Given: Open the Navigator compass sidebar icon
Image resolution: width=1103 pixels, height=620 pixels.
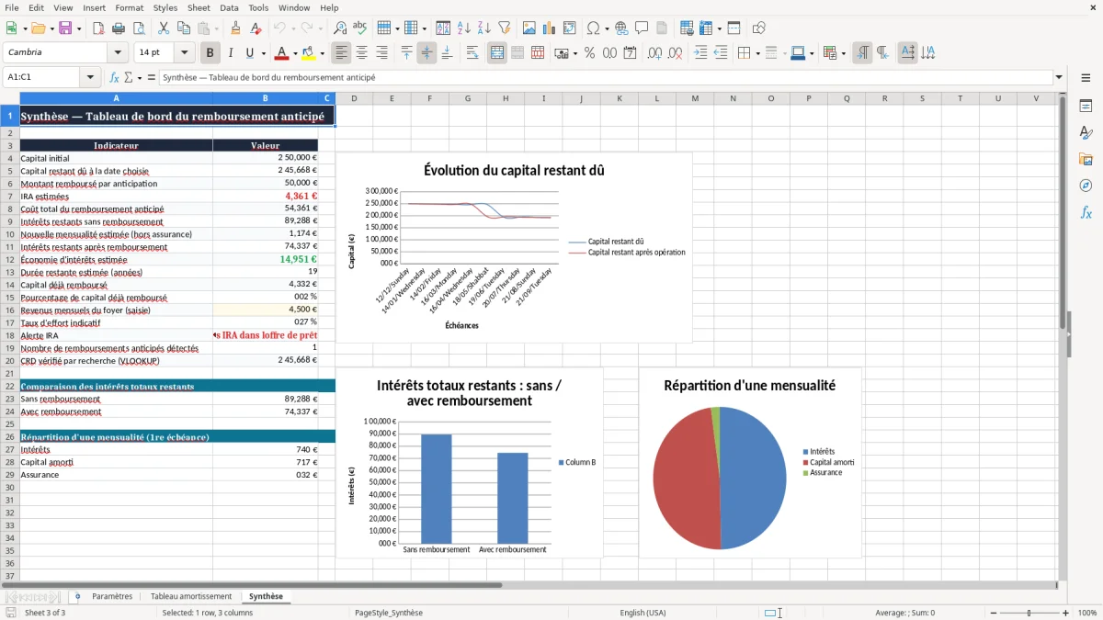Looking at the screenshot, I should 1086,186.
